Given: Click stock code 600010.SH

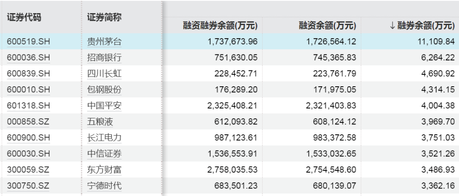Looking at the screenshot, I should click(x=28, y=90).
